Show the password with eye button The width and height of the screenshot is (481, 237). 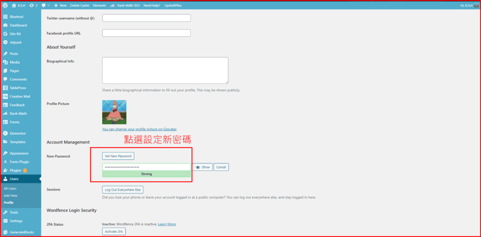pyautogui.click(x=202, y=167)
